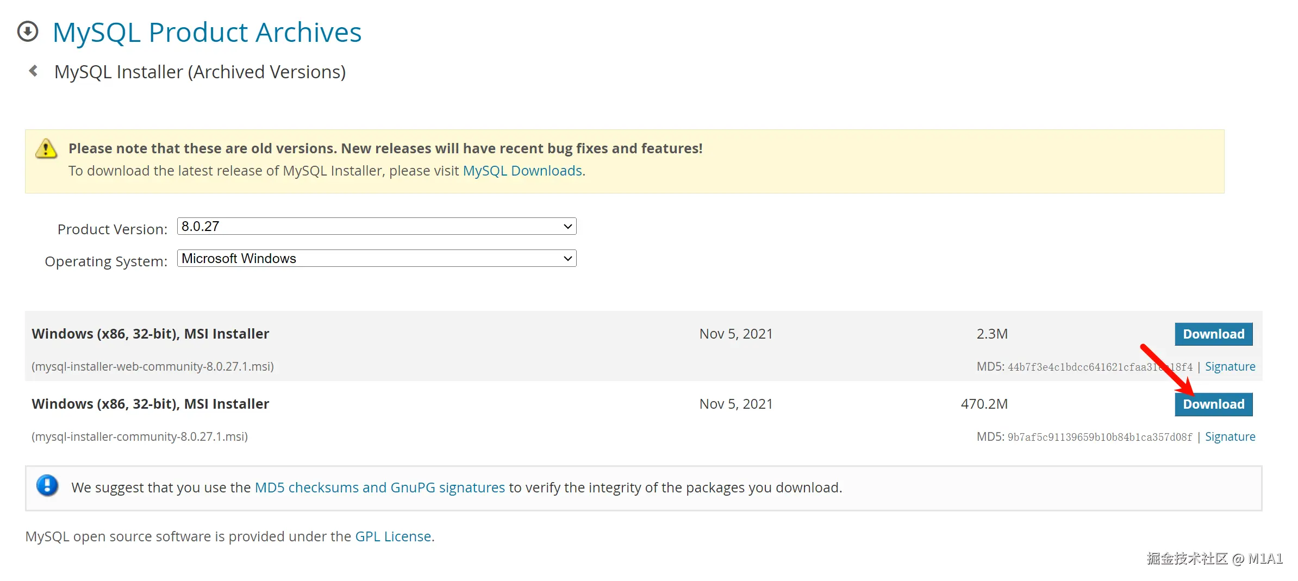The height and width of the screenshot is (581, 1298).
Task: Open the MySQL Downloads link
Action: (522, 171)
